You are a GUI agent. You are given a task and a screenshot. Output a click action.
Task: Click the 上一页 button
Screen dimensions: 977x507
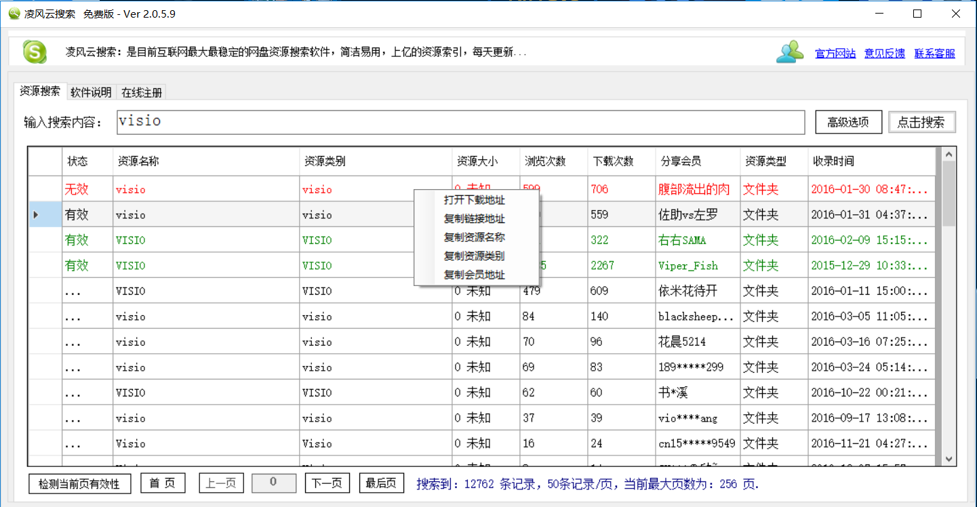tap(221, 483)
